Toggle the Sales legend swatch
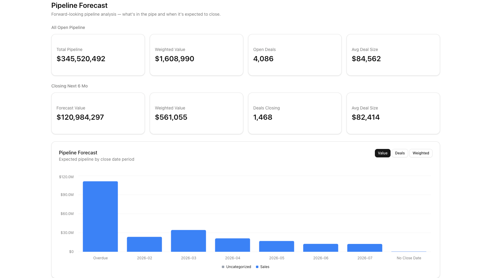Image resolution: width=495 pixels, height=278 pixels. [x=257, y=267]
